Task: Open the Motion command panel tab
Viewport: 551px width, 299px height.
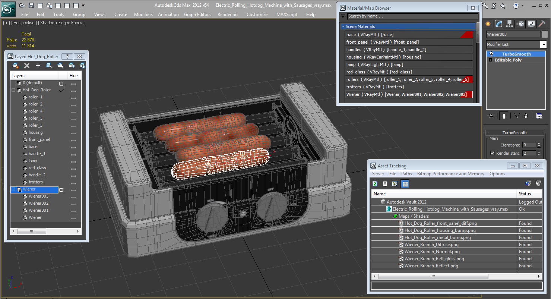Action: coord(521,24)
